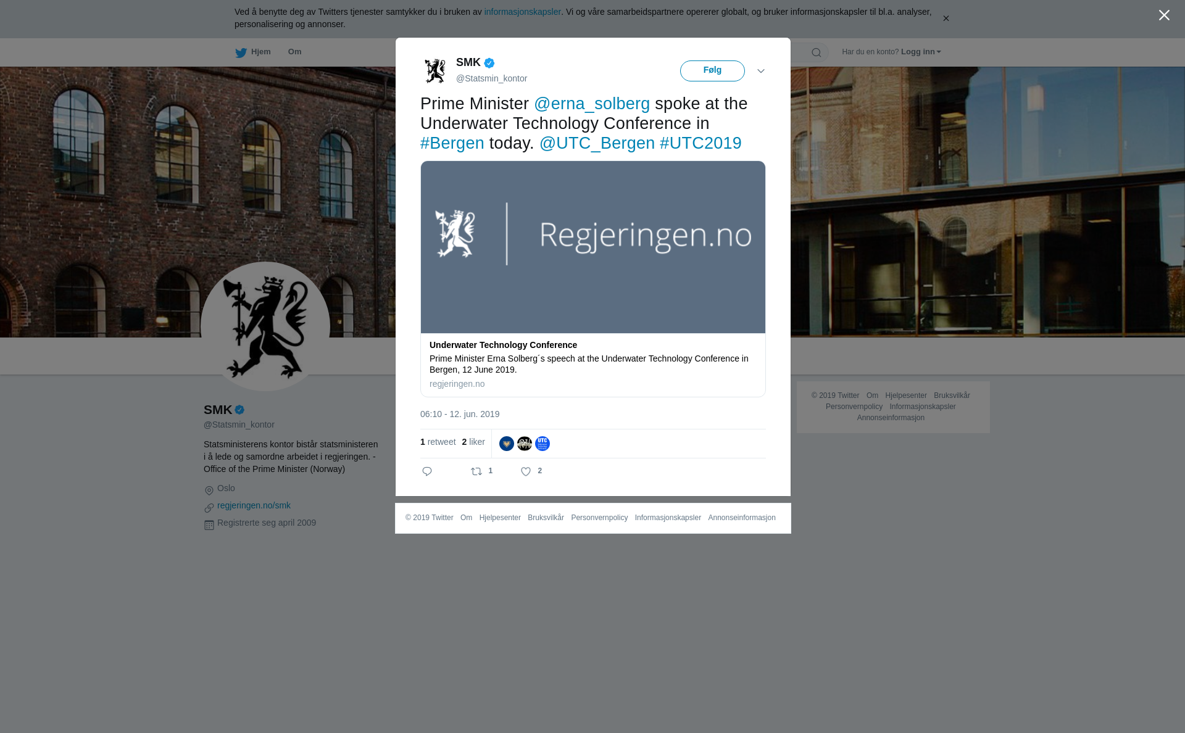Open the Om menu item
Viewport: 1185px width, 733px height.
pyautogui.click(x=294, y=52)
